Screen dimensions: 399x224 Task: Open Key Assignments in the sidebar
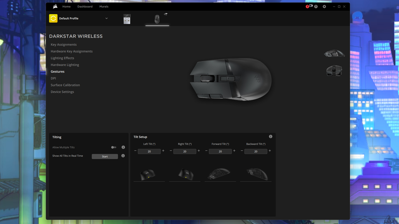64,44
